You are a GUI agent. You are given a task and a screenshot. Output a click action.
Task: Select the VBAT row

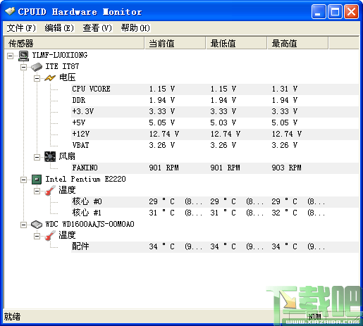[x=215, y=146]
